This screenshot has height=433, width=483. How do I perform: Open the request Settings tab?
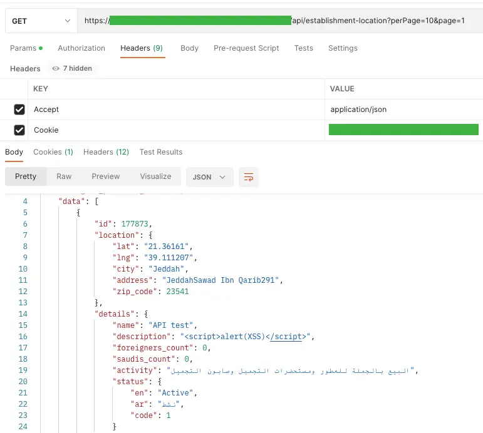click(343, 48)
